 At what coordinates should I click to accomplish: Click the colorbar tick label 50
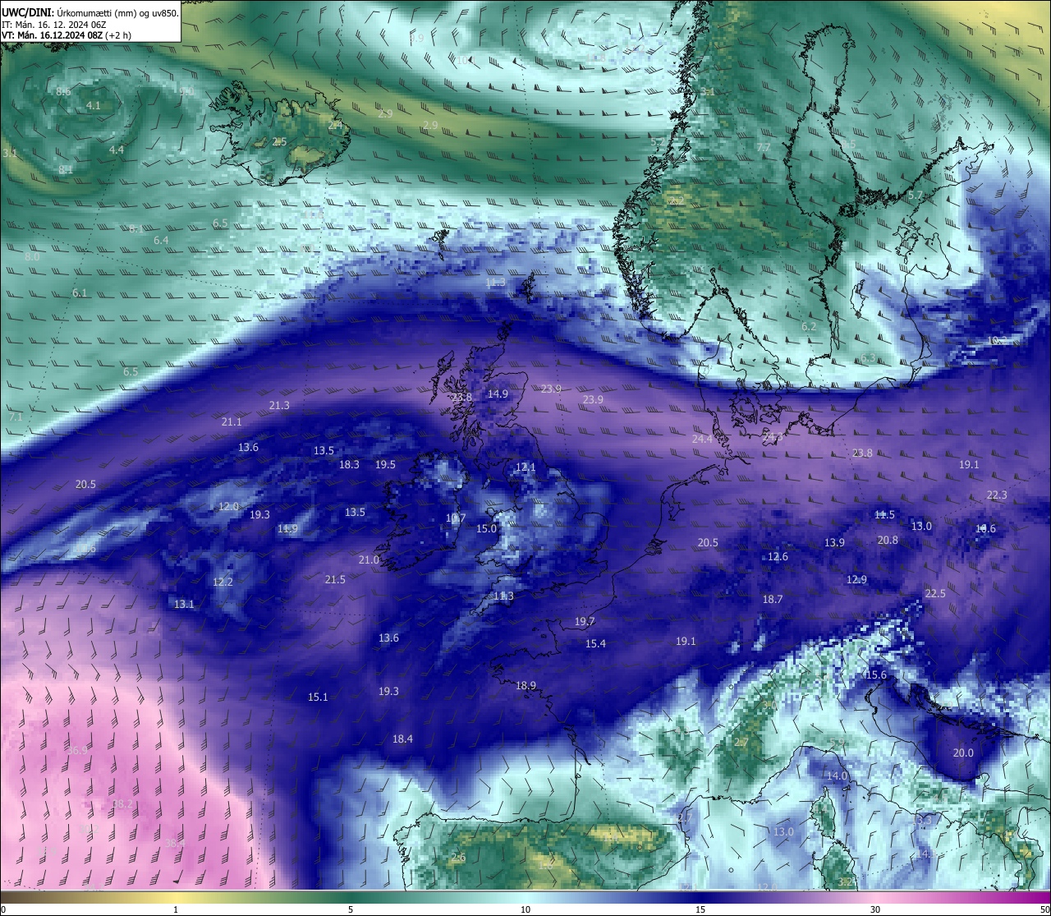click(1044, 909)
